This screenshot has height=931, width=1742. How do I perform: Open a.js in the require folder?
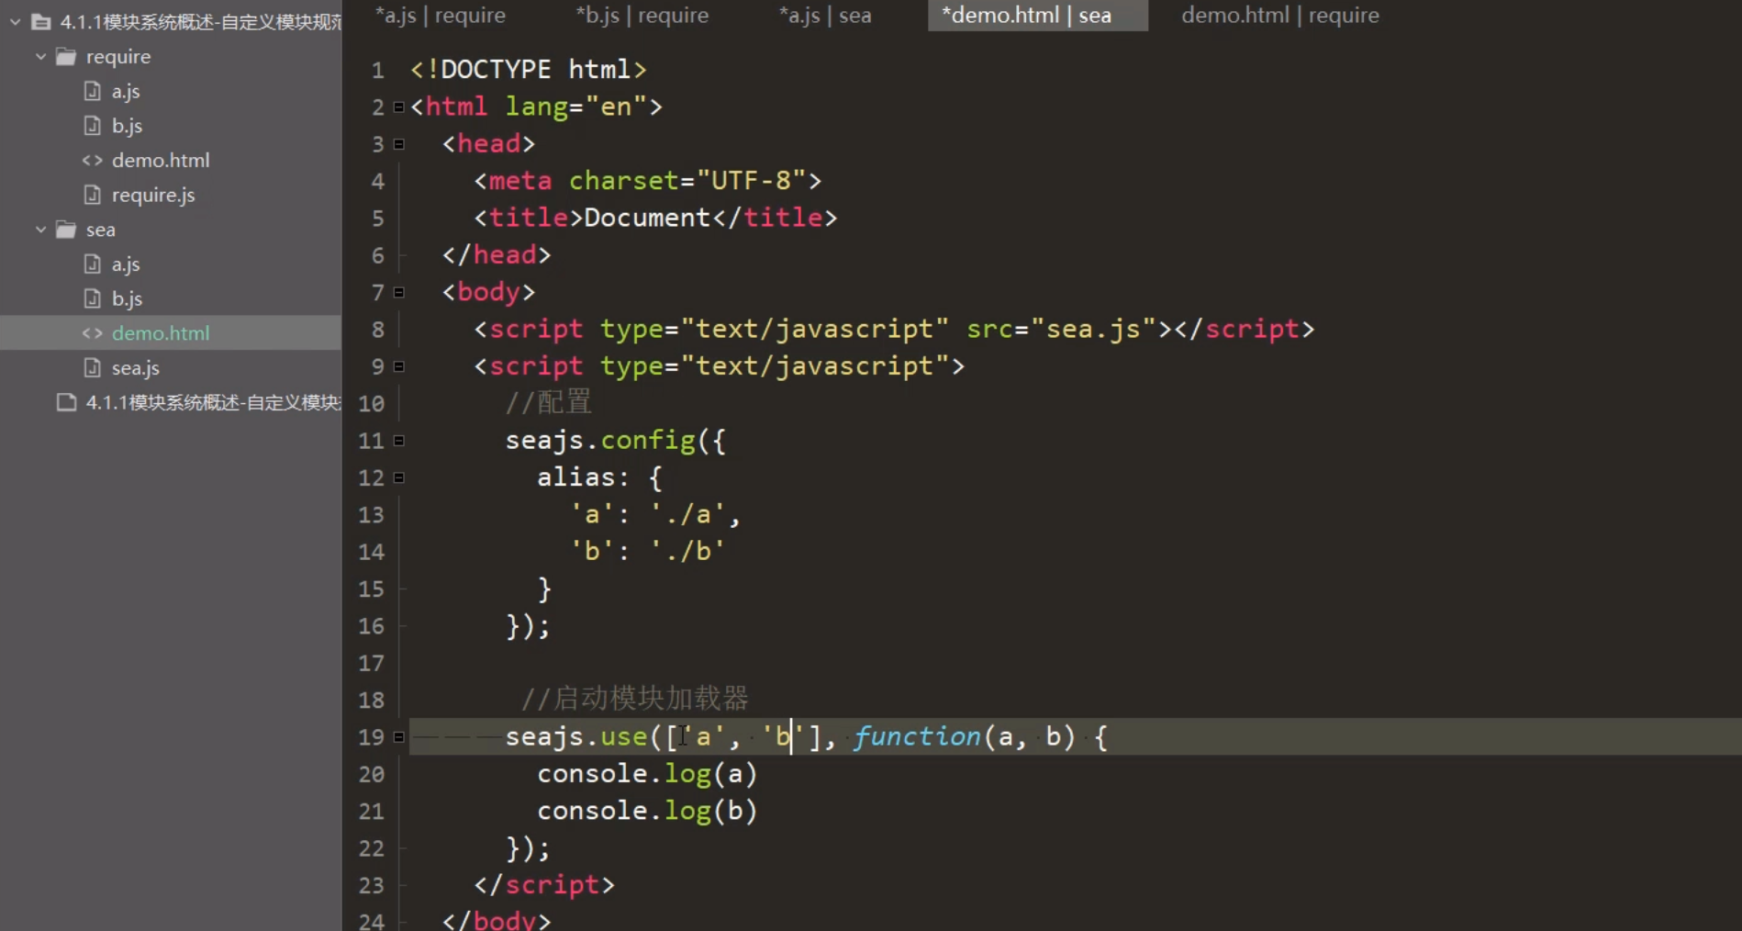pyautogui.click(x=126, y=91)
